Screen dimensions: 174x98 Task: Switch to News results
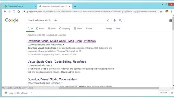pyautogui.click(x=52, y=29)
